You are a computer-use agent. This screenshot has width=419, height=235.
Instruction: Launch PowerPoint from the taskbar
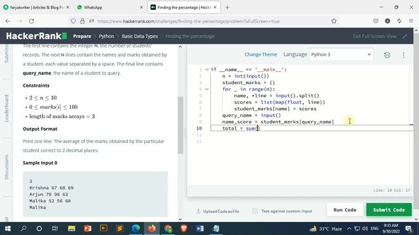pos(88,228)
